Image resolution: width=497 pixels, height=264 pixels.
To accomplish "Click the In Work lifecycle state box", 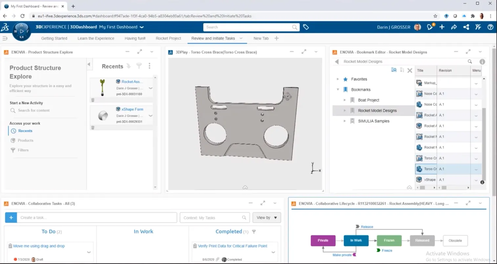I will point(356,240).
